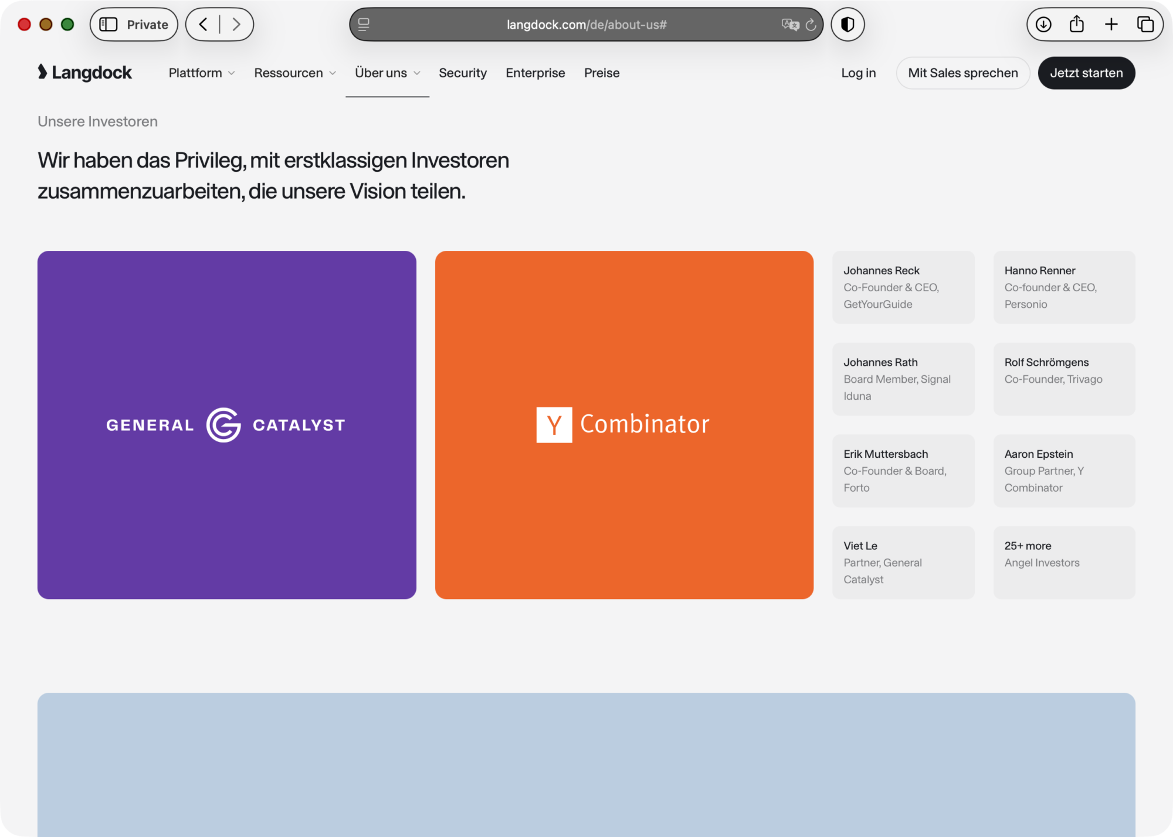Open the privacy shield report
Screen dimensions: 1173x837
tap(847, 25)
